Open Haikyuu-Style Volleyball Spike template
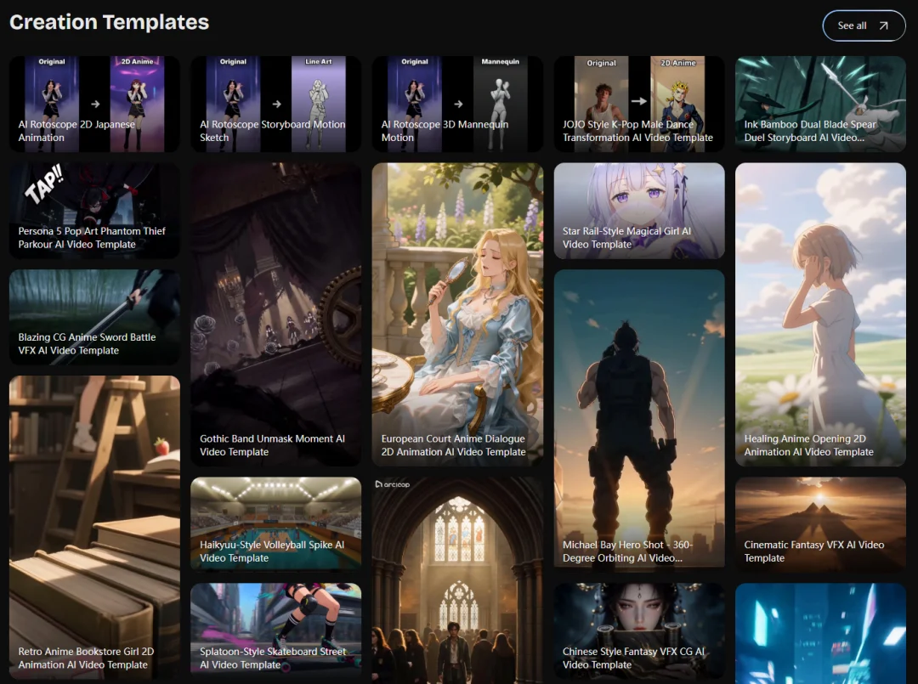The width and height of the screenshot is (918, 684). click(x=275, y=523)
